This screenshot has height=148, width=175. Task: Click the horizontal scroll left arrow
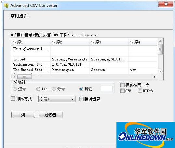click(x=14, y=77)
